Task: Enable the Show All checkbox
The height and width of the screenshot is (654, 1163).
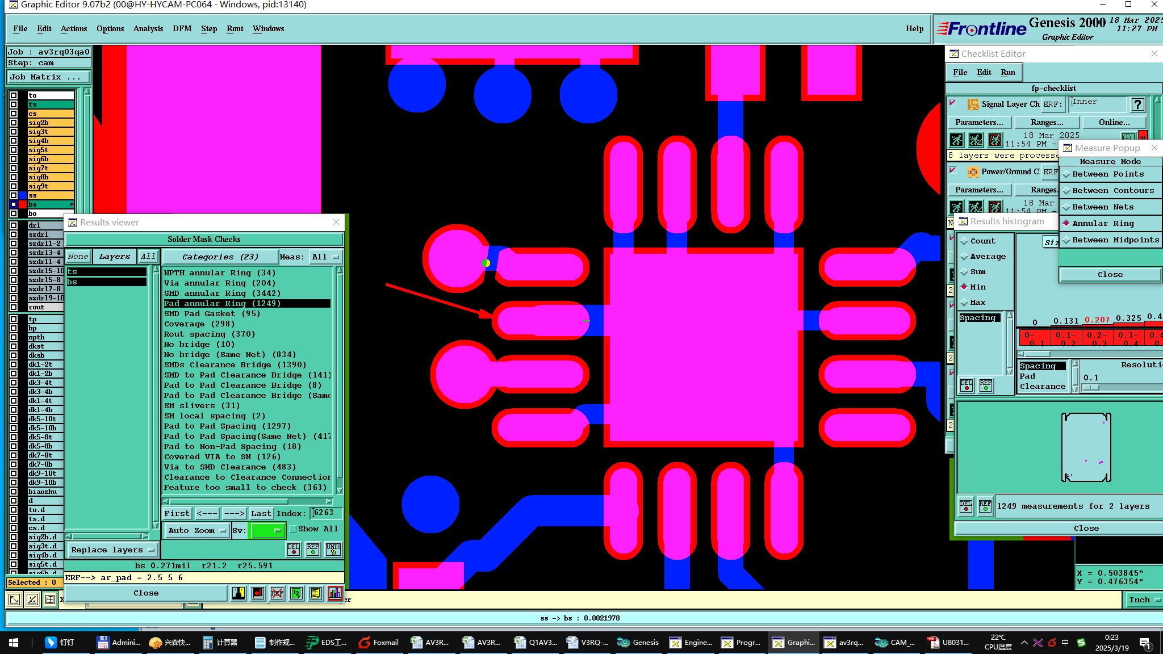Action: tap(293, 529)
